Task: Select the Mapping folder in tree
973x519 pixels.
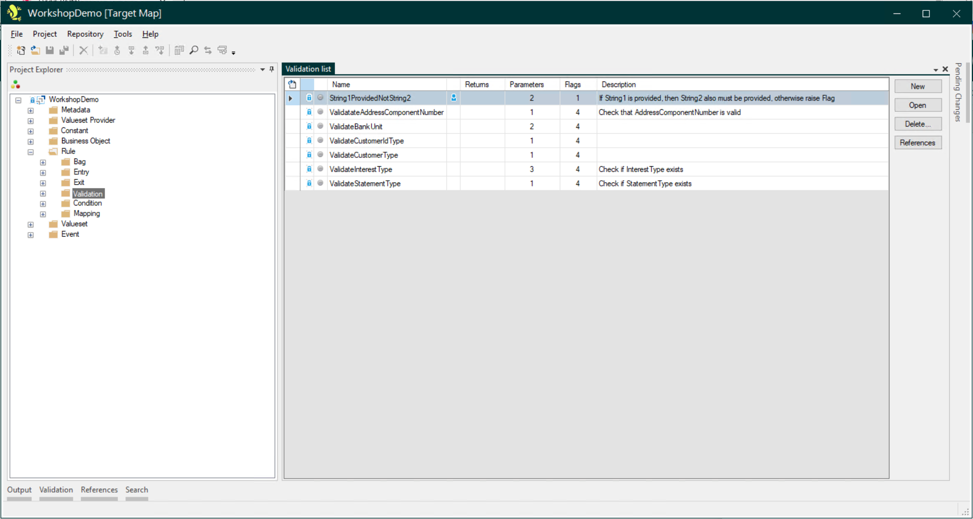Action: click(87, 213)
